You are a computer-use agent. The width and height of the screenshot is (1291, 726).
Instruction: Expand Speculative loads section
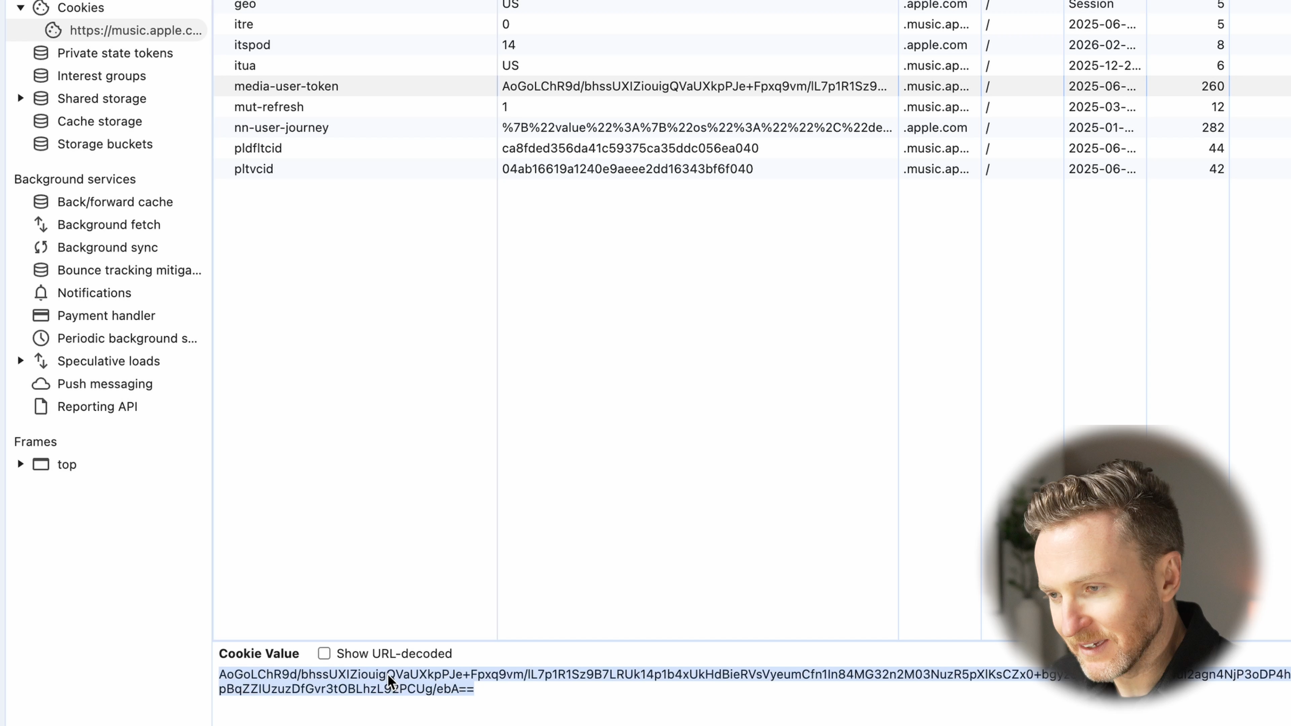pos(20,360)
